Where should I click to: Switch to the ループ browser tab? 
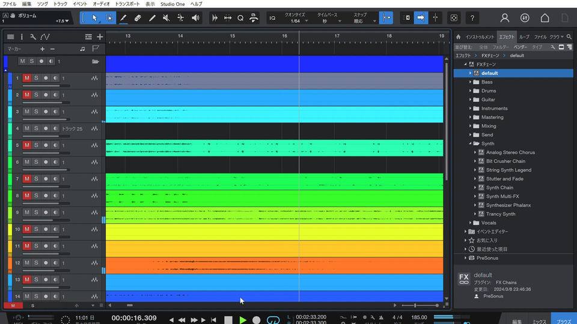[524, 37]
